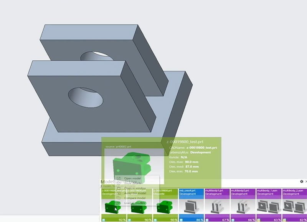Click the 92 % similarity score
This screenshot has width=307, height=222.
[122, 220]
